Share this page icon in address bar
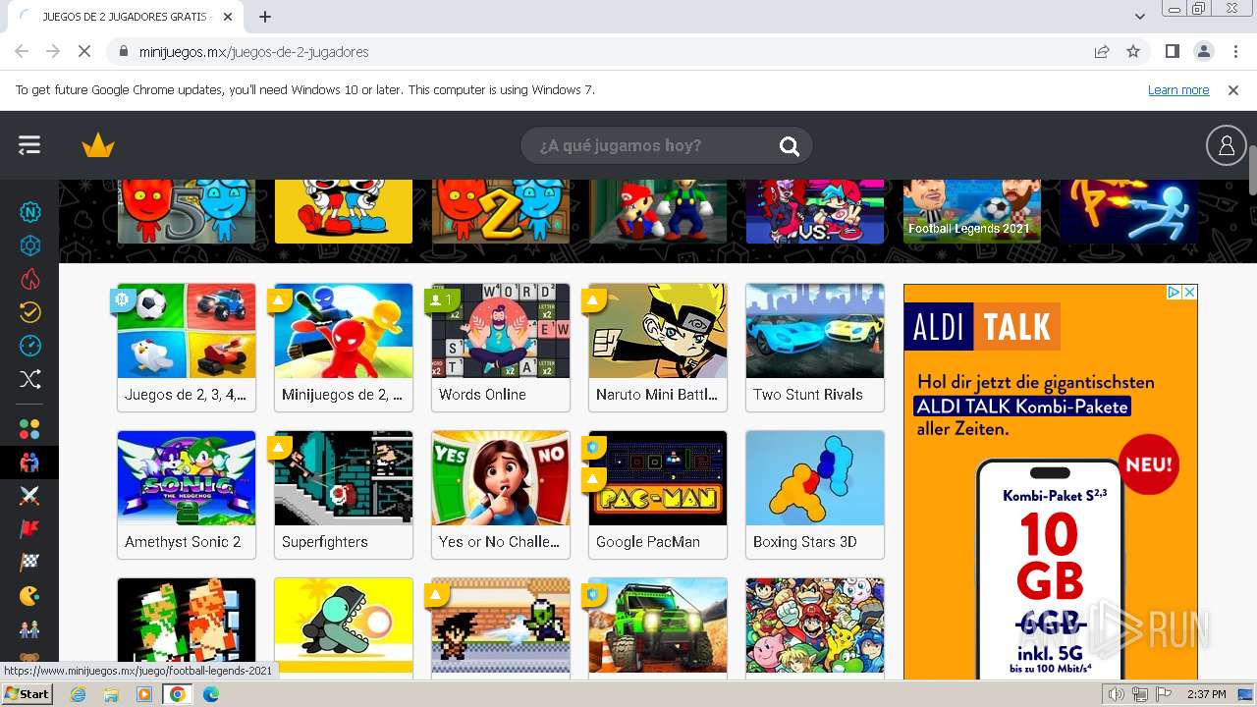 1102,51
